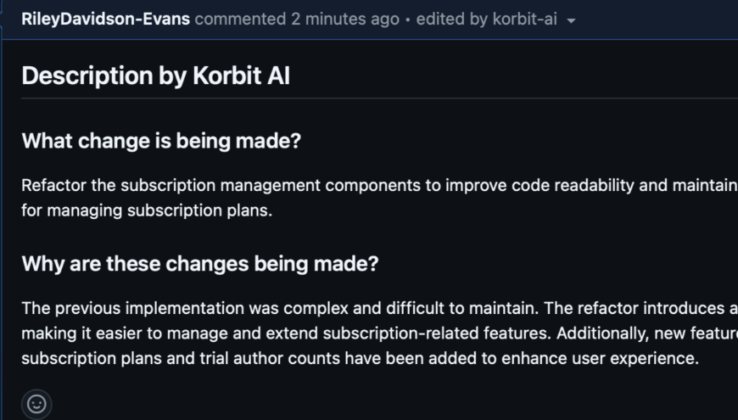Click the phrase "complex and difficult to maintain"
The width and height of the screenshot is (738, 420).
point(387,308)
